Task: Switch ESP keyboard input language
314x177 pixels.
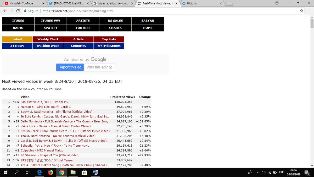Action: [282, 172]
